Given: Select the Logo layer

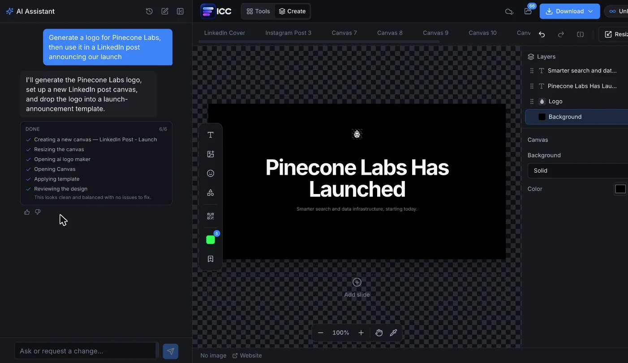Looking at the screenshot, I should pyautogui.click(x=576, y=101).
